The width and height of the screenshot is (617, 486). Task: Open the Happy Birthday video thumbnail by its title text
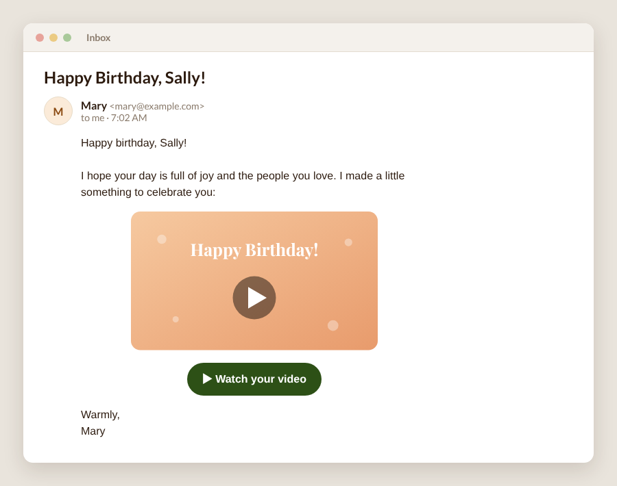(254, 250)
